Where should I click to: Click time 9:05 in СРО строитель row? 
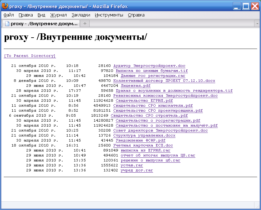click(71, 116)
